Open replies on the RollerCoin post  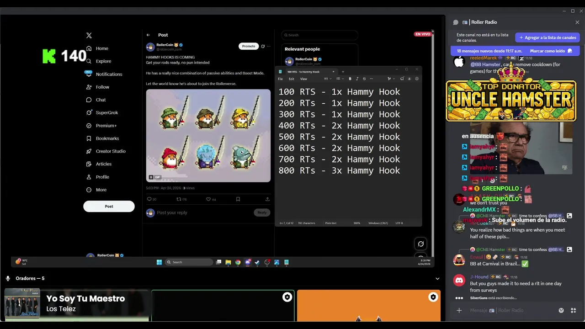pyautogui.click(x=151, y=199)
